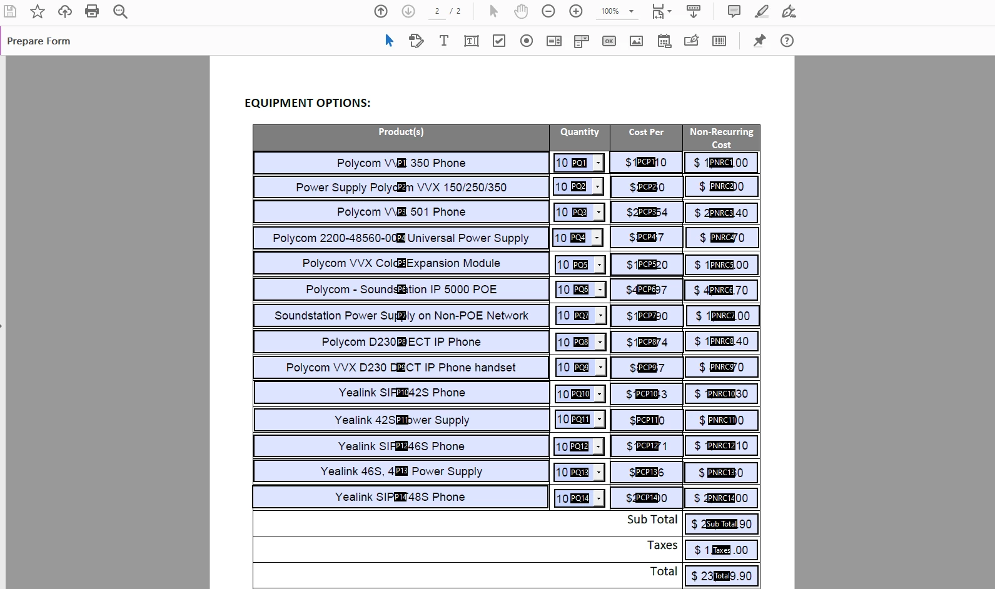995x589 pixels.
Task: Open the sign document pen tool
Action: point(789,11)
